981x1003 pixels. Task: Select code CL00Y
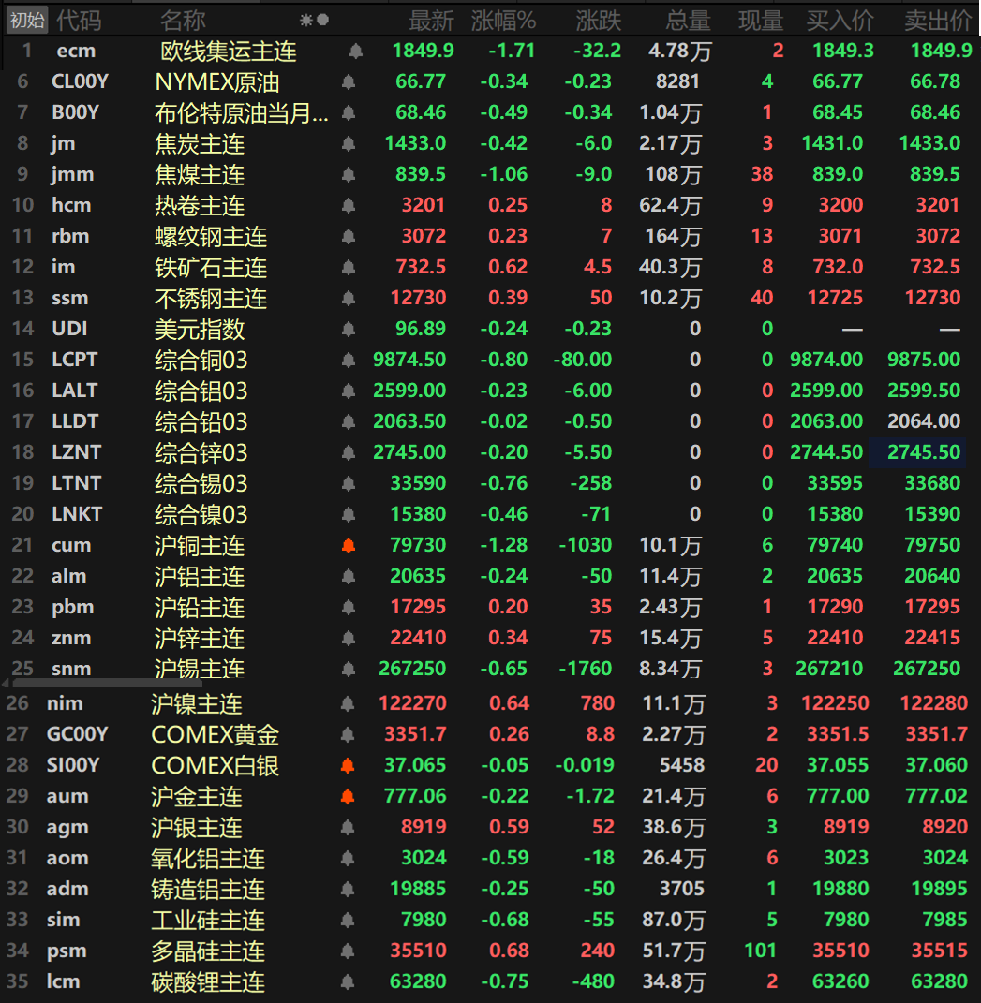[x=80, y=81]
